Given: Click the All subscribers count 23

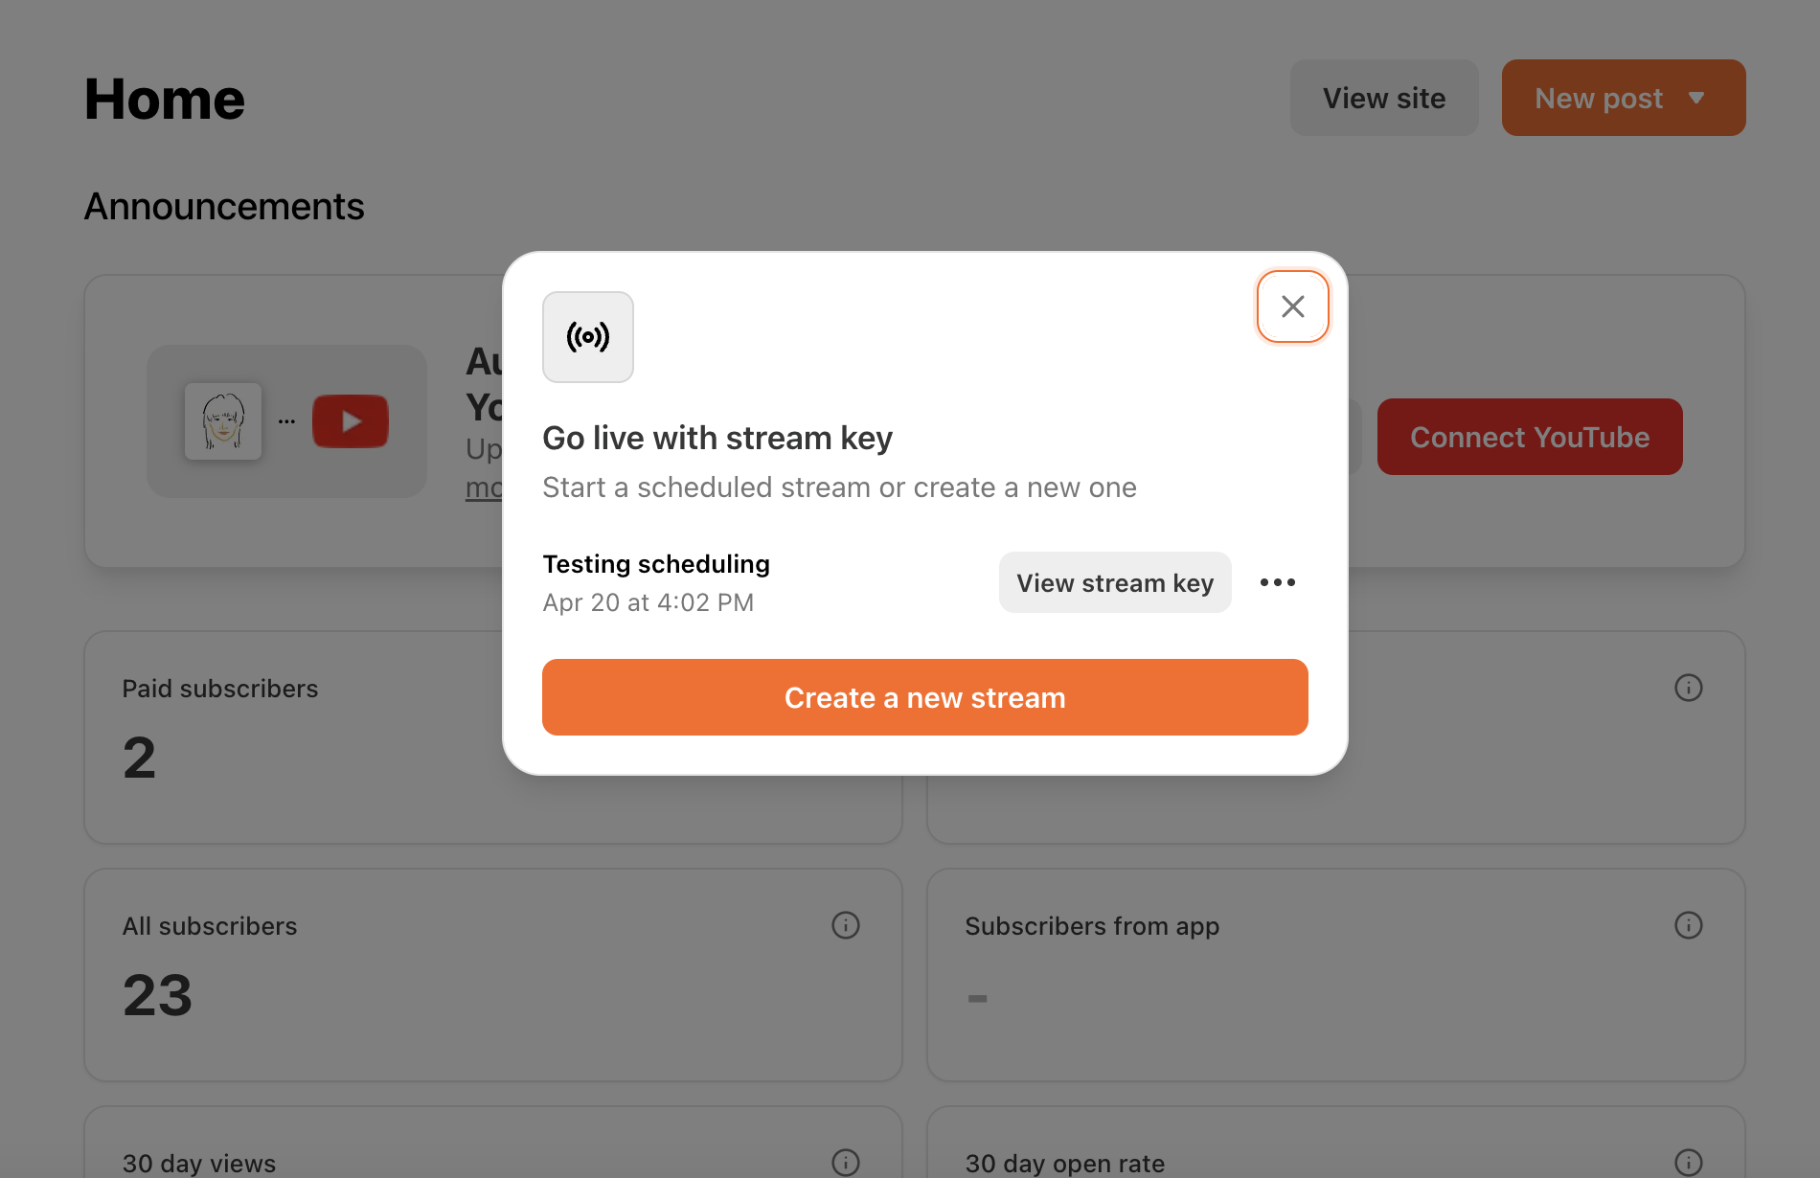Looking at the screenshot, I should (x=158, y=995).
